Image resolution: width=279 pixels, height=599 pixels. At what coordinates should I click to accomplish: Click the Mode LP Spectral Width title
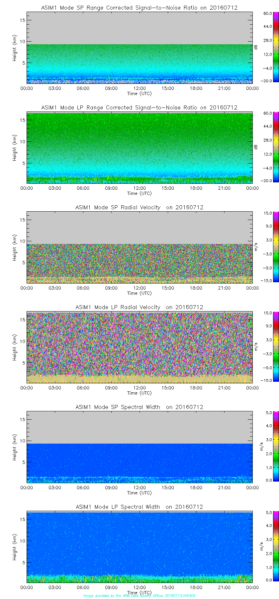(x=139, y=507)
